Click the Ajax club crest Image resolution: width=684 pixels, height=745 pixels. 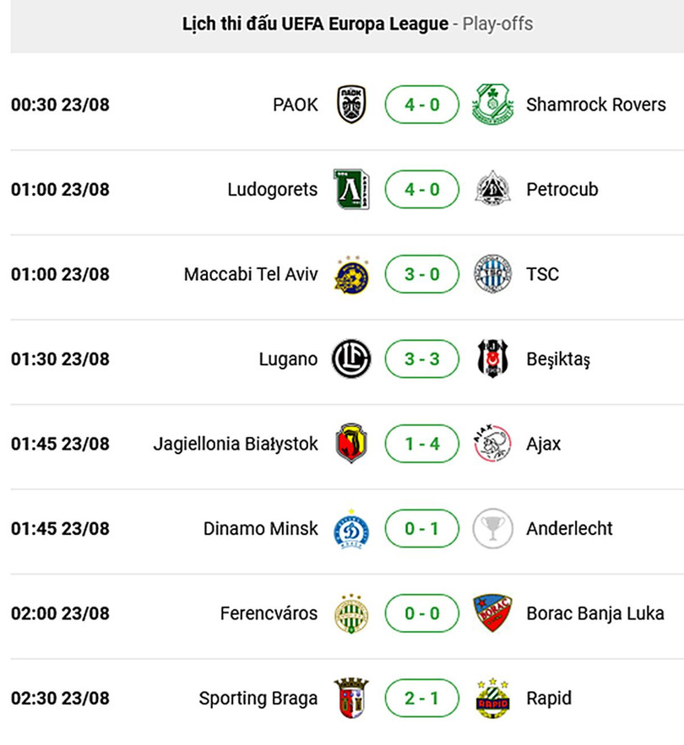492,444
